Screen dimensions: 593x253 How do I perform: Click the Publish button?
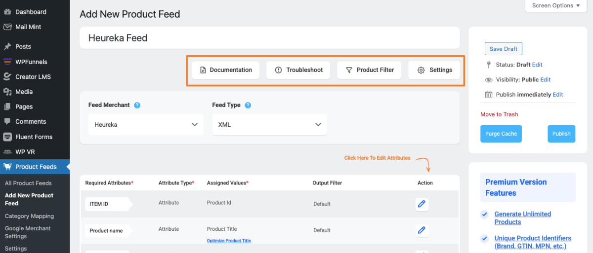[x=561, y=134]
